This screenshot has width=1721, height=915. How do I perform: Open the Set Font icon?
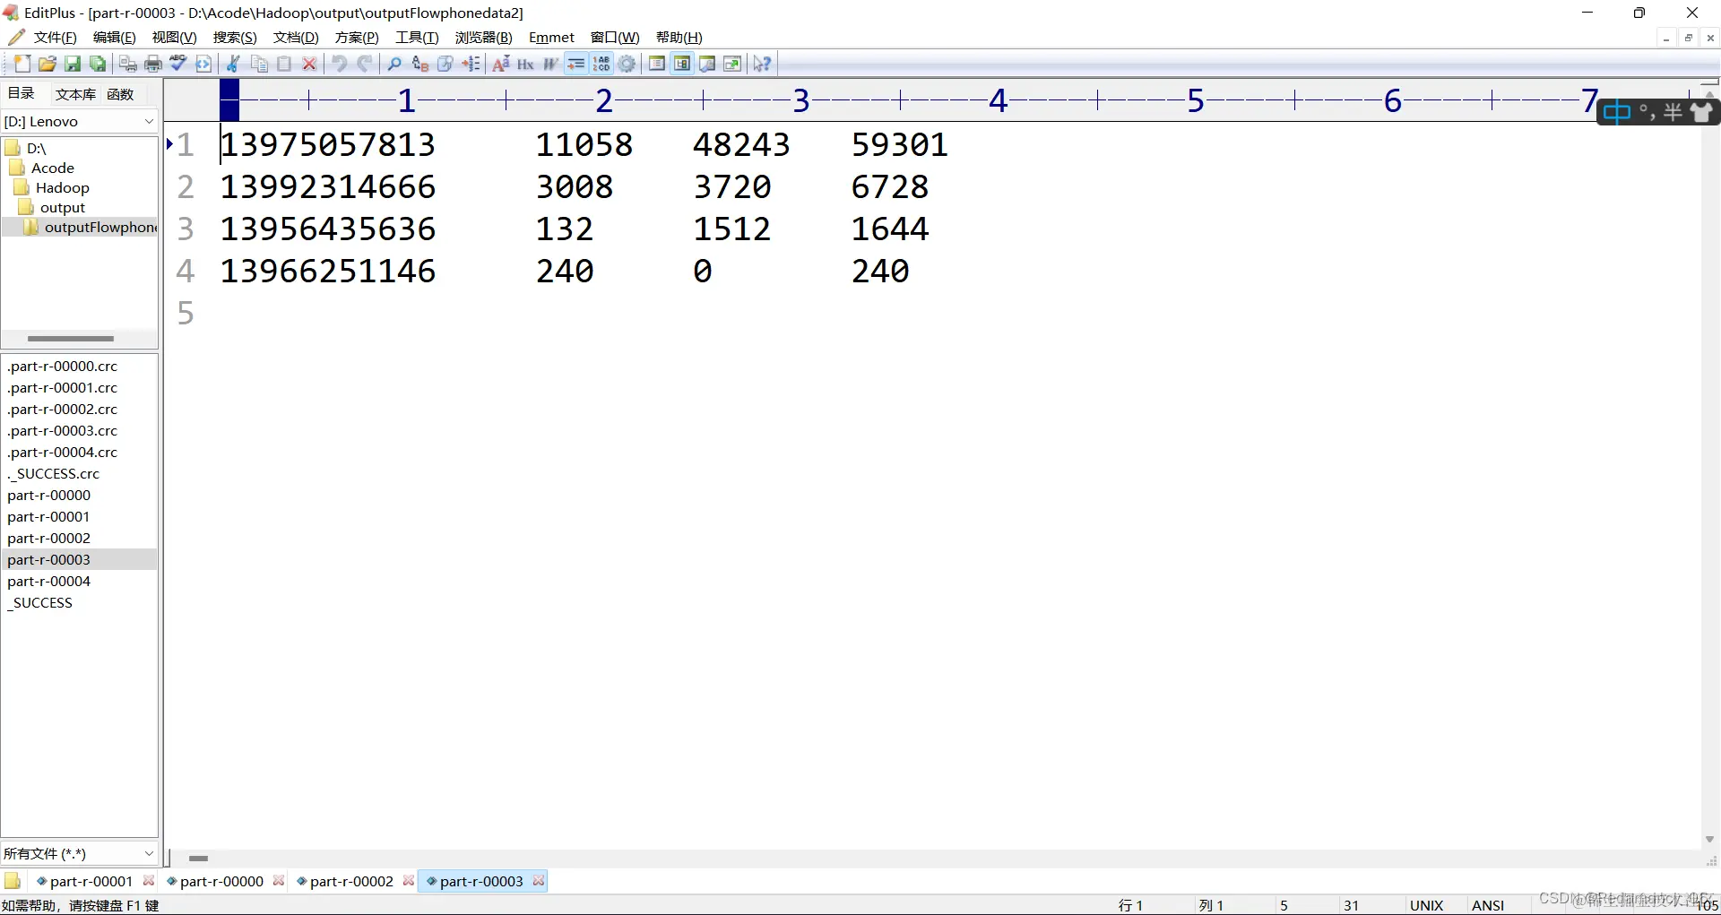(x=501, y=64)
